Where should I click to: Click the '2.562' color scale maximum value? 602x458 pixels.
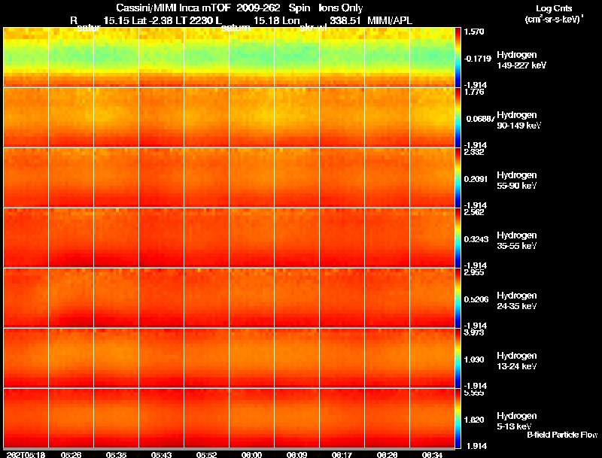[x=475, y=213]
